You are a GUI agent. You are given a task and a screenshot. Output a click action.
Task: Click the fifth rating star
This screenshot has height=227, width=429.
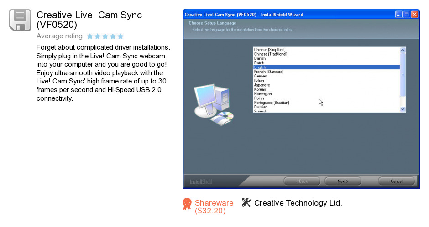pyautogui.click(x=120, y=36)
